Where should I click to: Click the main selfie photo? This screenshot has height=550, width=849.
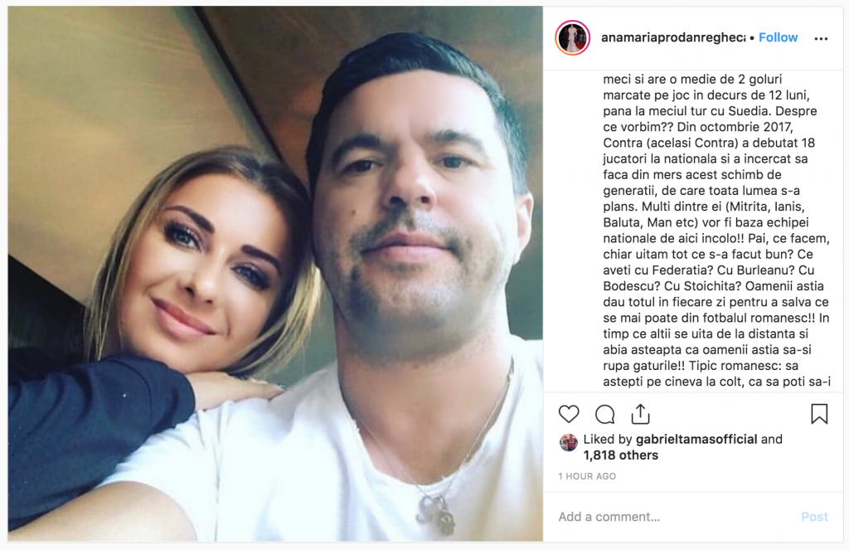pos(275,274)
